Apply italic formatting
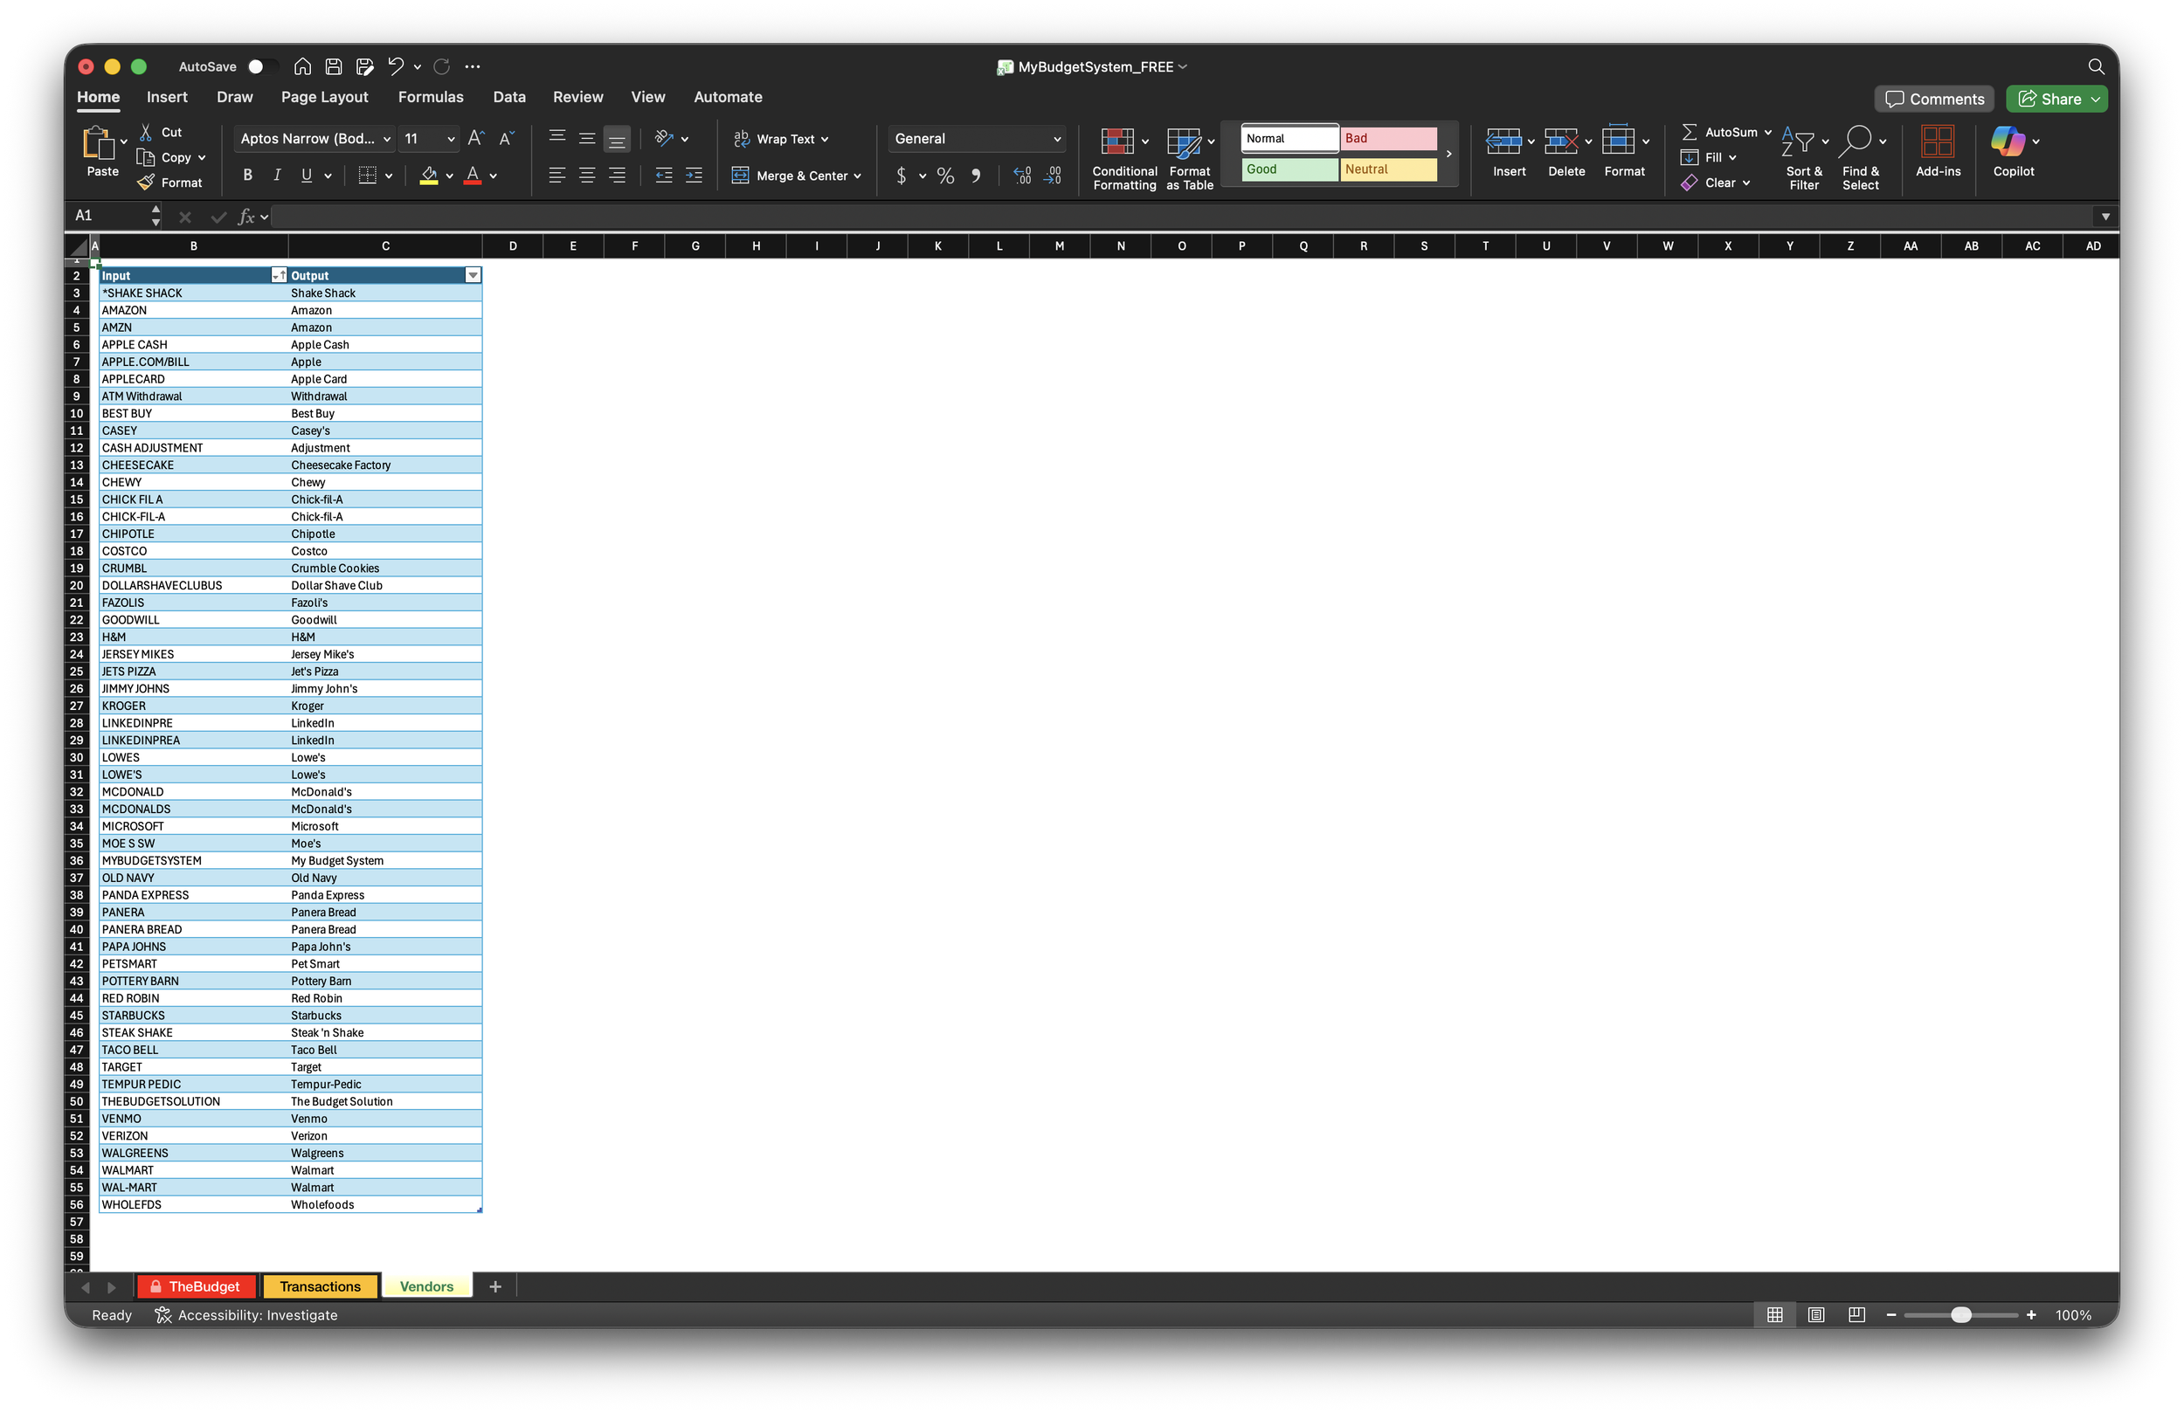The height and width of the screenshot is (1413, 2184). (276, 175)
